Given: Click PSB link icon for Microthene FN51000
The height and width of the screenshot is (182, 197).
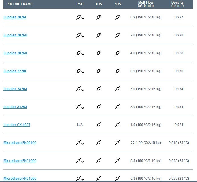Looking at the screenshot, I should [78, 160].
